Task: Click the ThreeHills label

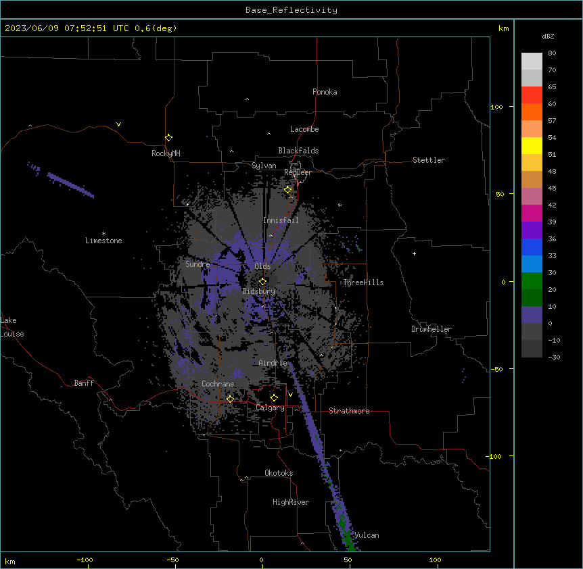Action: tap(363, 282)
